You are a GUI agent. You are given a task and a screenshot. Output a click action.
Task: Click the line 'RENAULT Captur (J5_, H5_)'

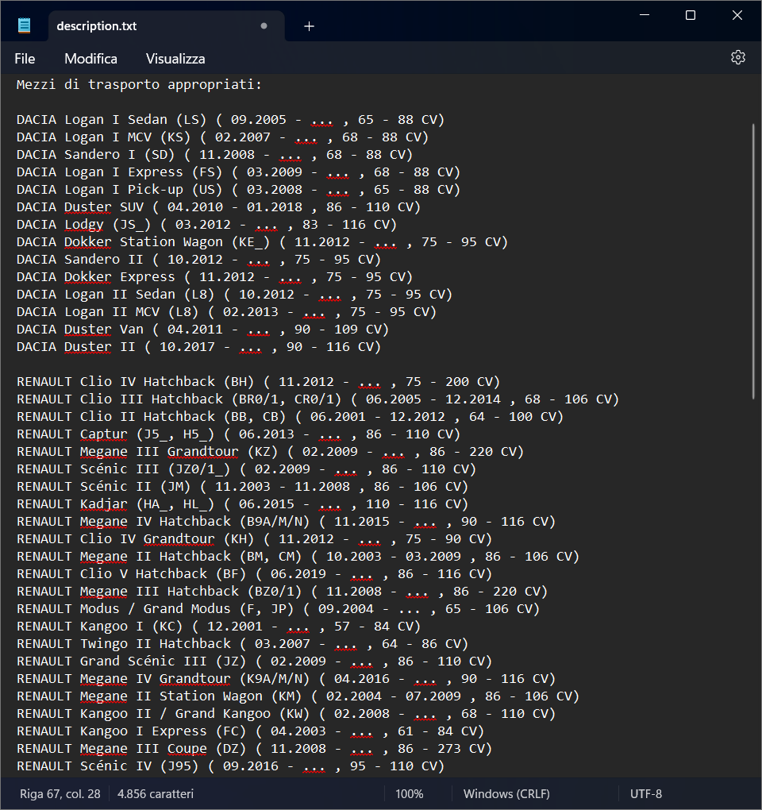point(238,434)
